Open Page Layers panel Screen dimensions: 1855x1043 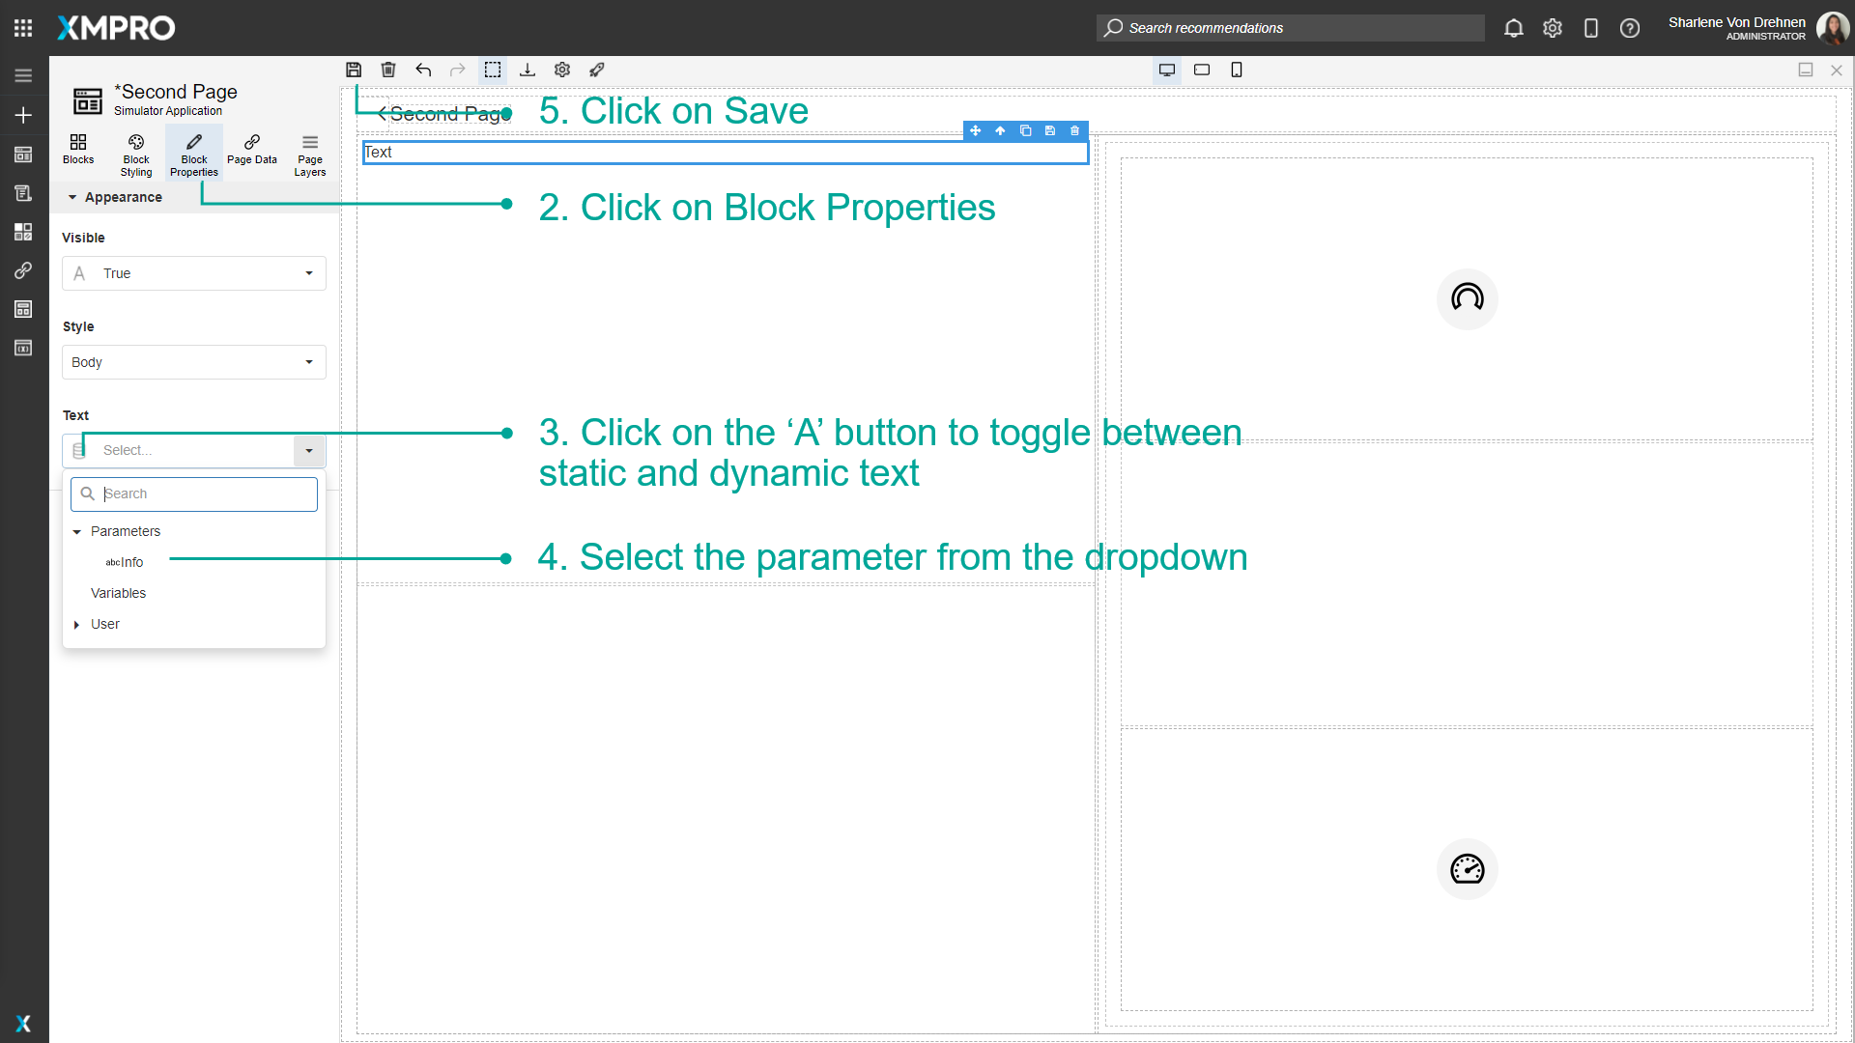309,152
